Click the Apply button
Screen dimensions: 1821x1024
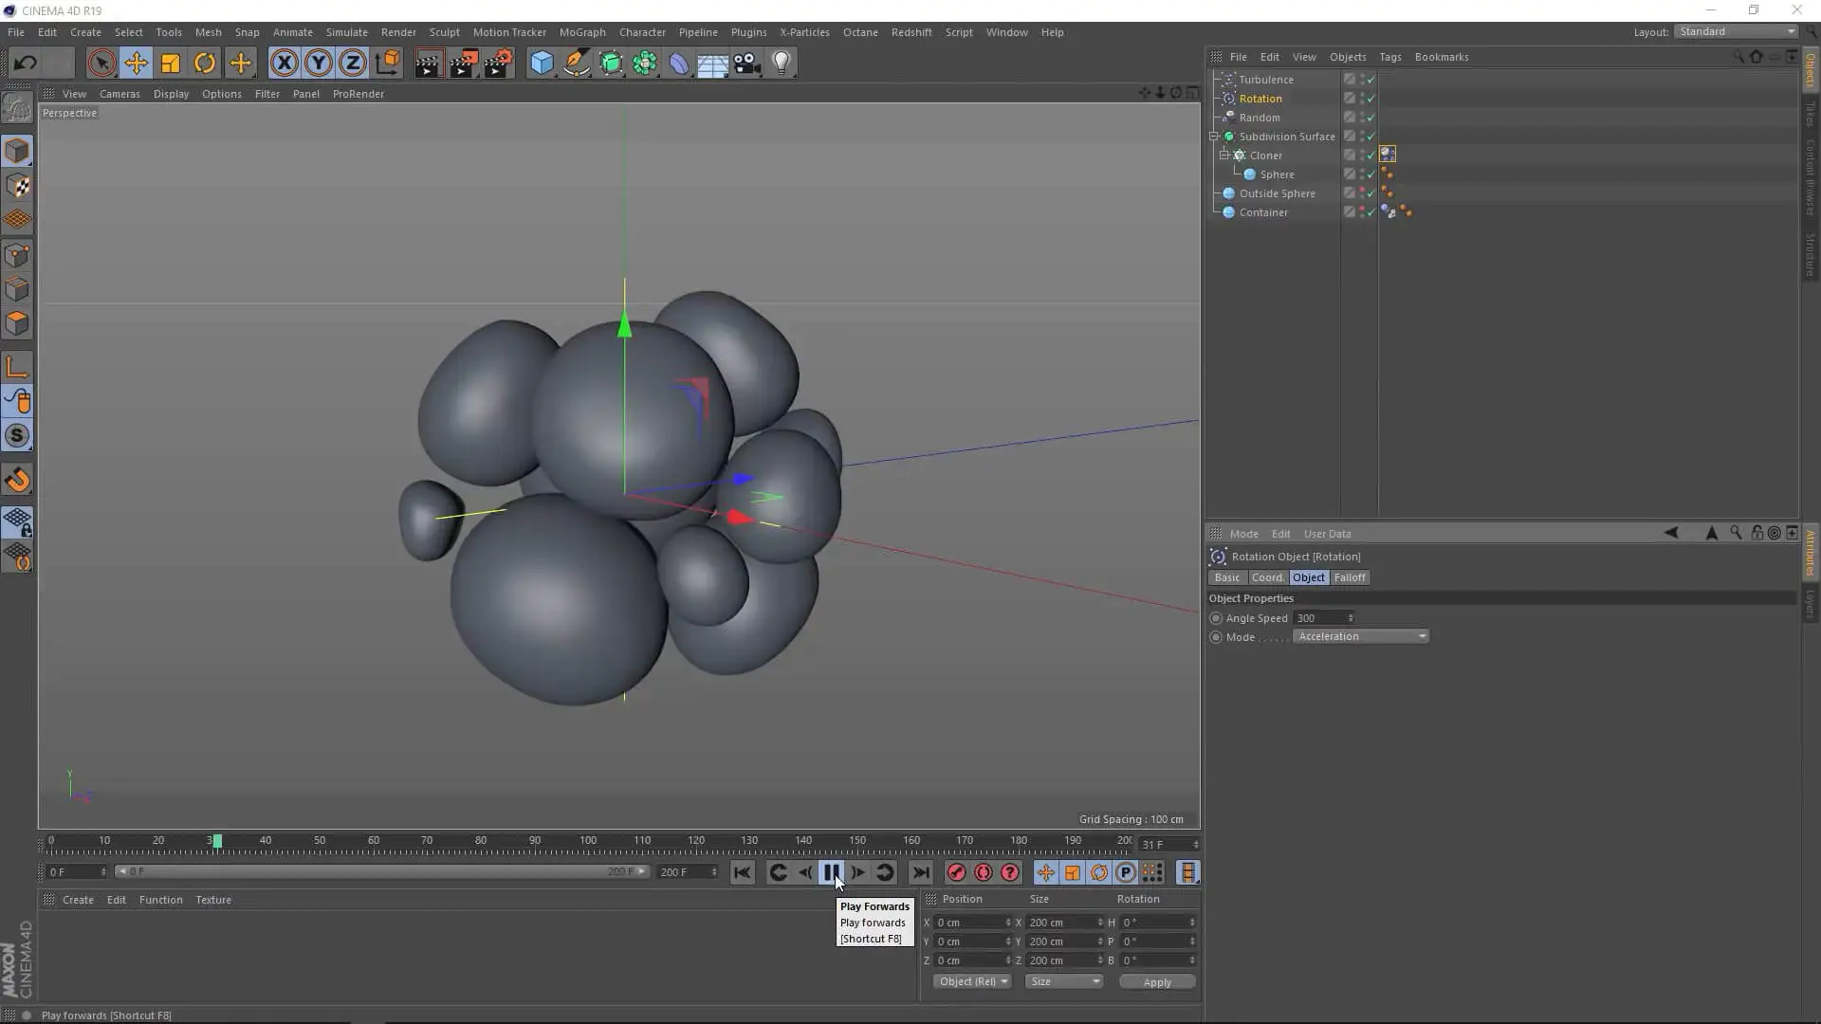(1157, 982)
